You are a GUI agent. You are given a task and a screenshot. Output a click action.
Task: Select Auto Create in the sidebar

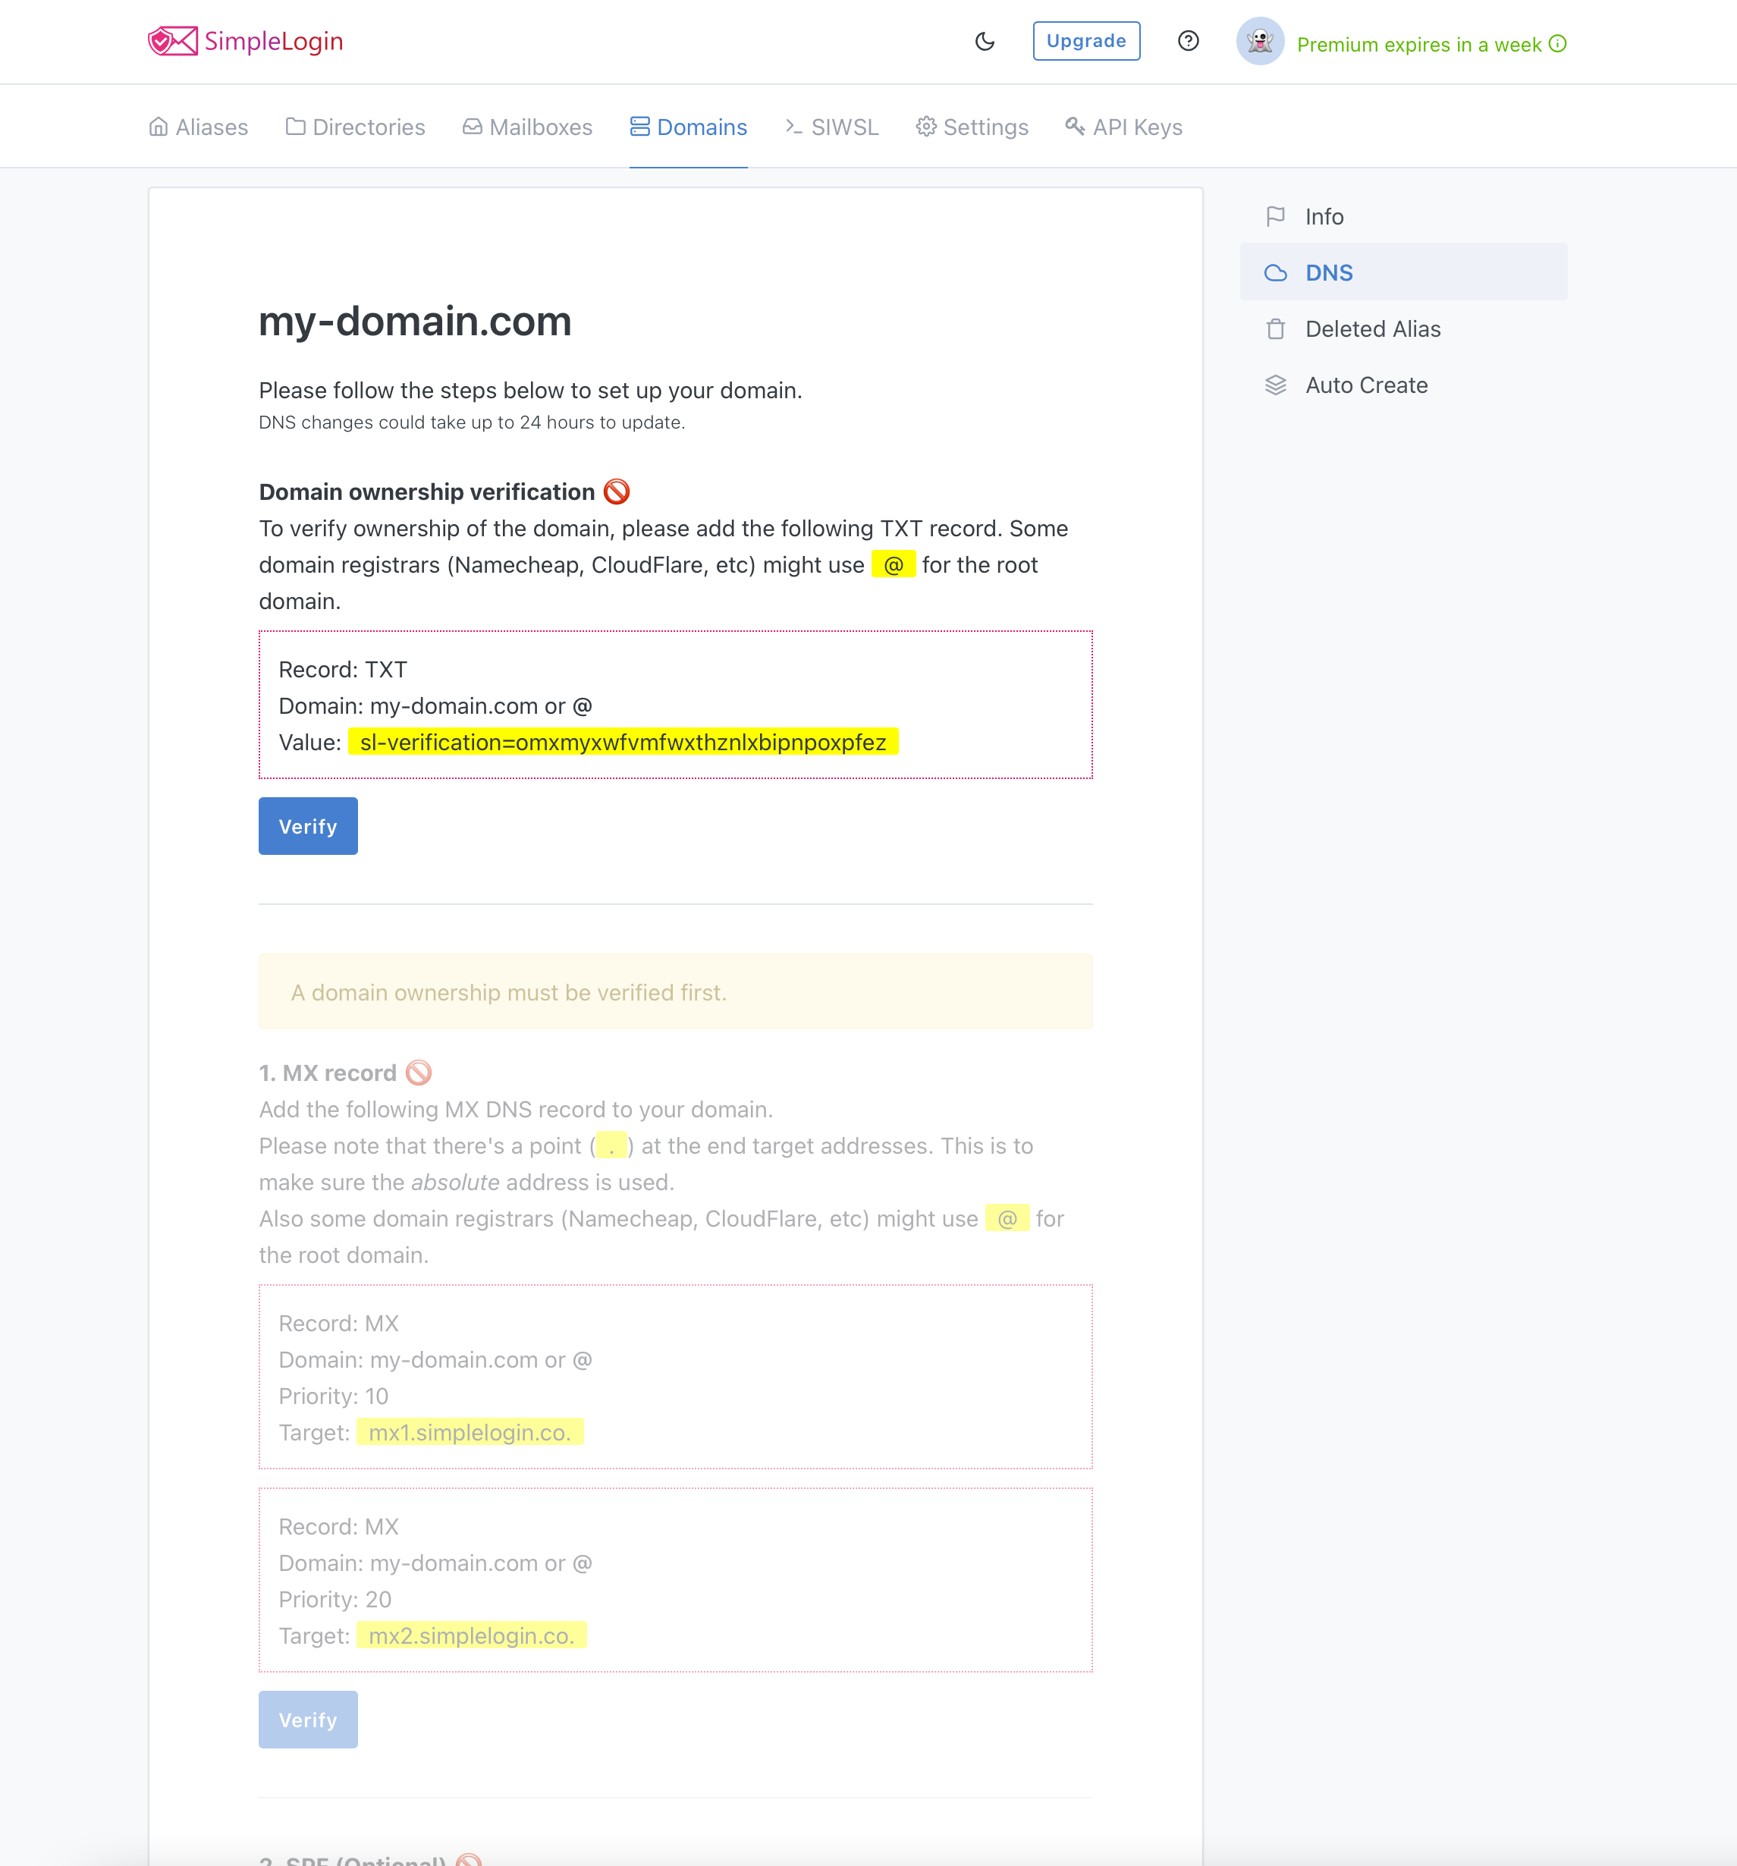pyautogui.click(x=1403, y=385)
